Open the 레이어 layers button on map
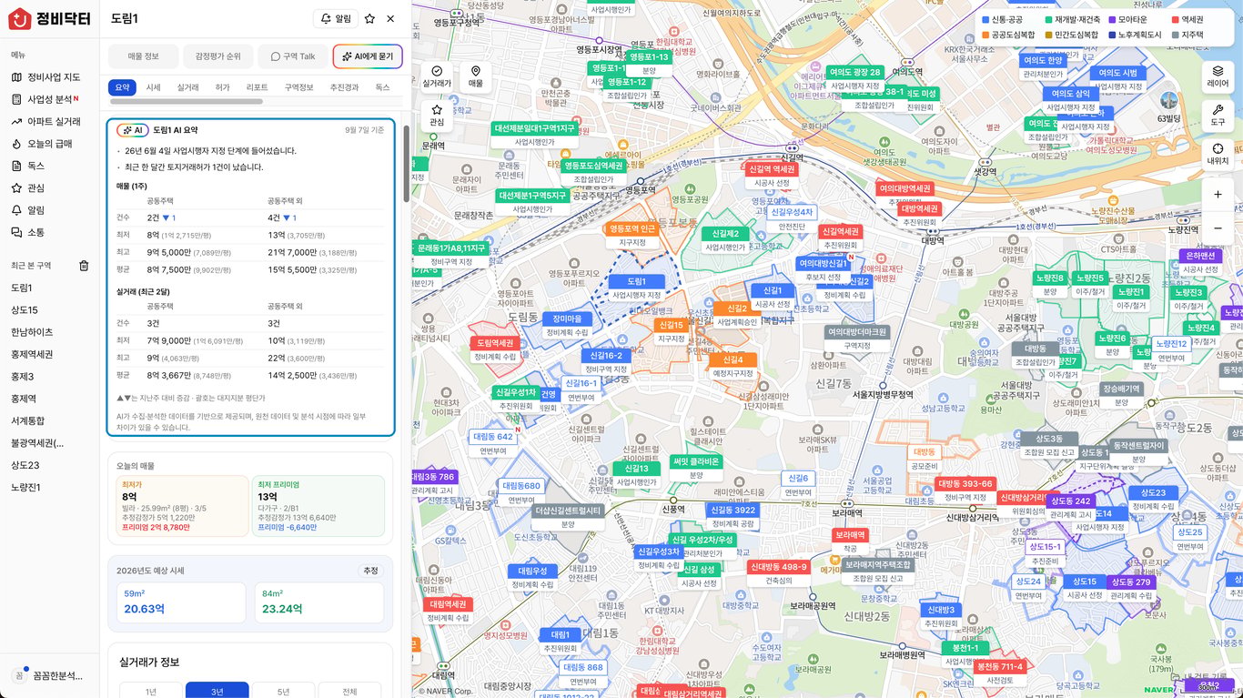Screen dimensions: 1243x698 click(x=1218, y=76)
